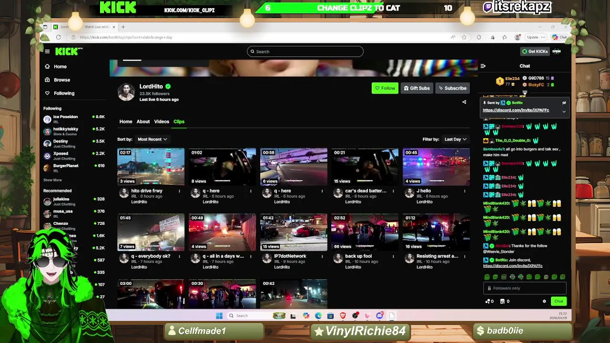Switch to the channel Home tab
The width and height of the screenshot is (610, 343).
coord(126,121)
